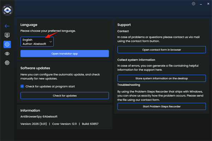Click Open translator app button
Screen dimensions: 212x141
pos(65,54)
